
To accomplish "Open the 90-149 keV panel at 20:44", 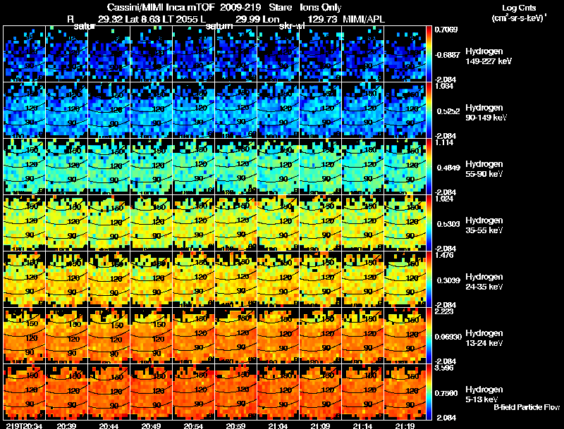I will [x=109, y=111].
